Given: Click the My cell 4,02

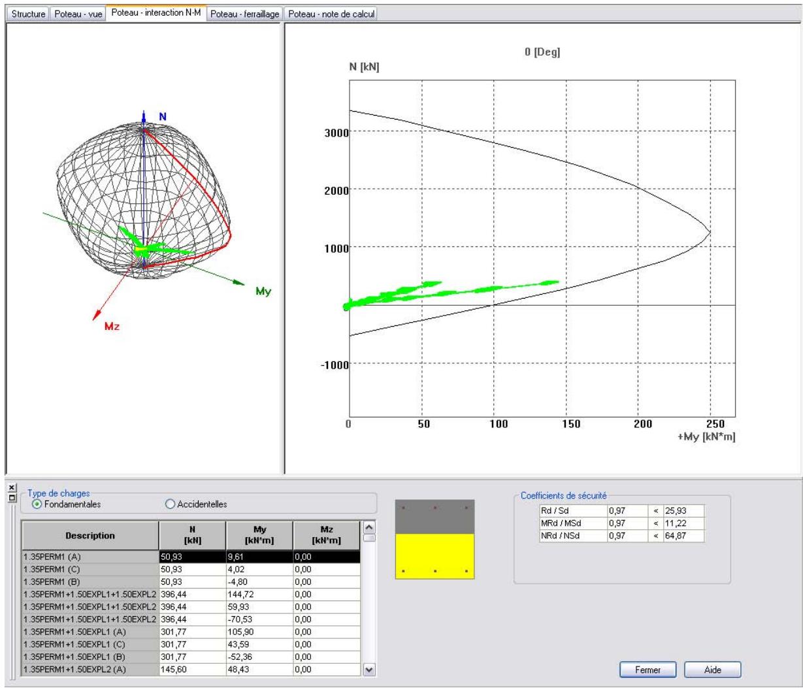Looking at the screenshot, I should tap(259, 569).
